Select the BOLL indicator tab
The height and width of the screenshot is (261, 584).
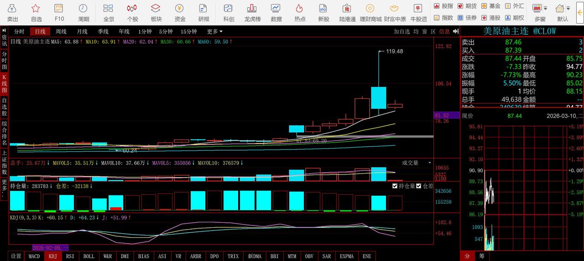click(x=89, y=256)
